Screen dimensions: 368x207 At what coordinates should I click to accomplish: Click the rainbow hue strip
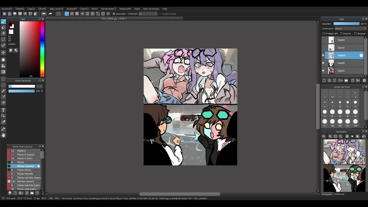point(42,49)
